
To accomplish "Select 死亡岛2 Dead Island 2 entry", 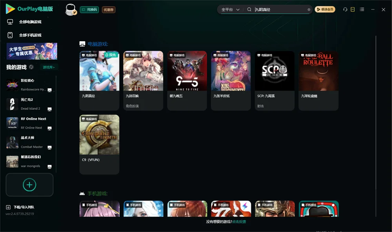I will (29, 104).
